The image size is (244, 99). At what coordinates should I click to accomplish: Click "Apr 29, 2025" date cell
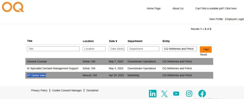pyautogui.click(x=116, y=75)
